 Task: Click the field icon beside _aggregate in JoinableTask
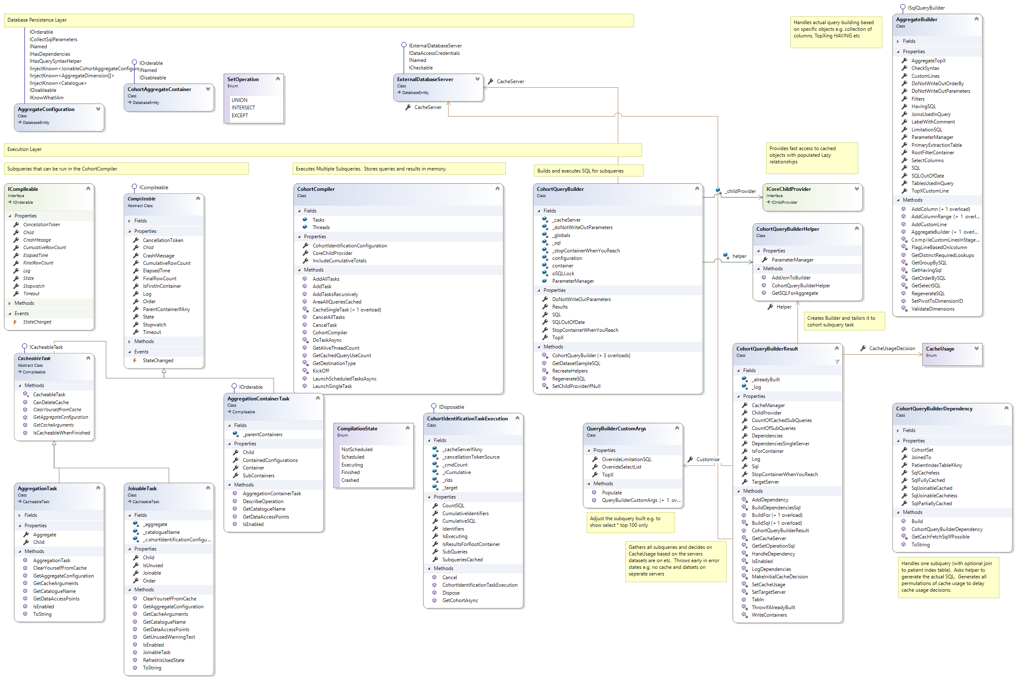[x=136, y=524]
